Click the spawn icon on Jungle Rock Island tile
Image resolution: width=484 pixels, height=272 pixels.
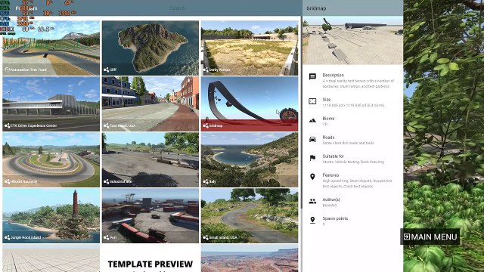click(7, 237)
